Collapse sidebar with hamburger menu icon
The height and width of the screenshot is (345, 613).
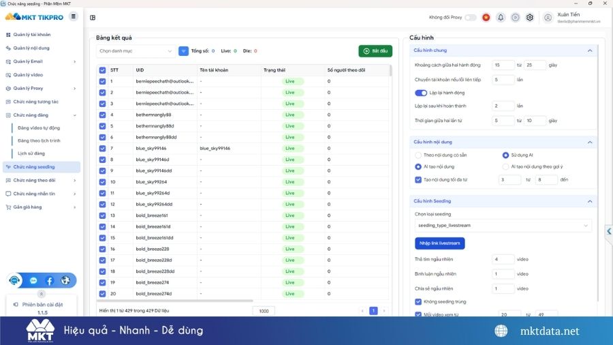(73, 16)
